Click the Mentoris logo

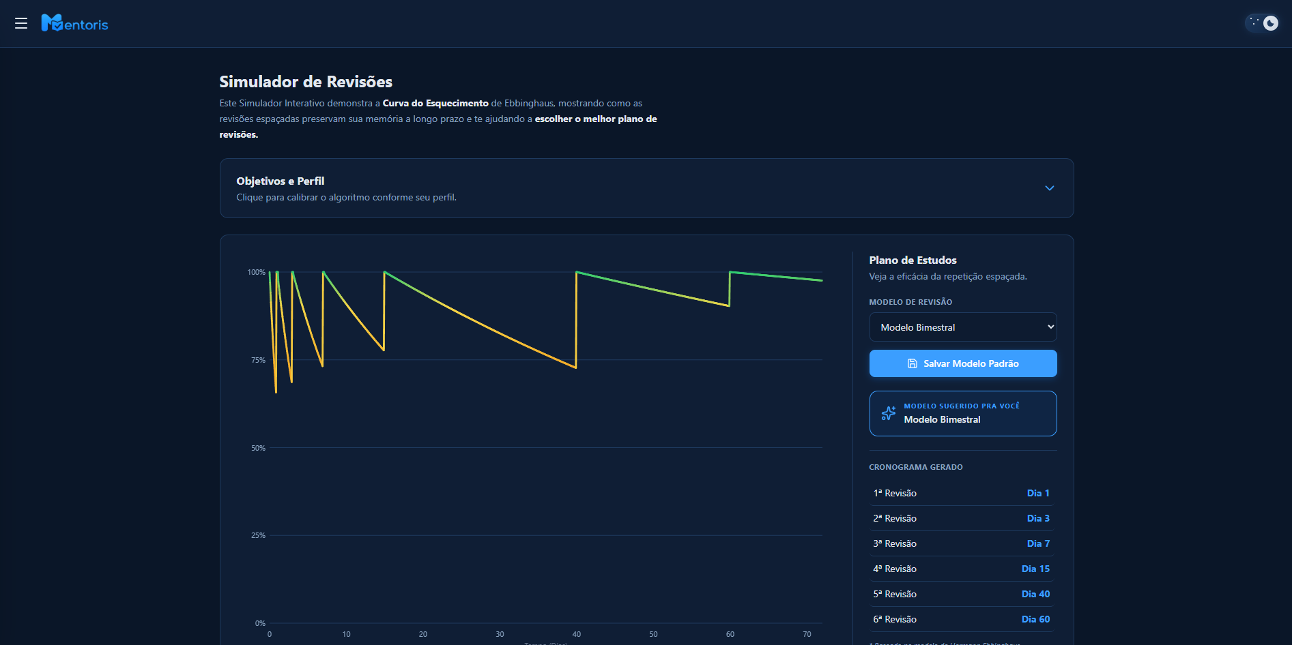point(75,24)
